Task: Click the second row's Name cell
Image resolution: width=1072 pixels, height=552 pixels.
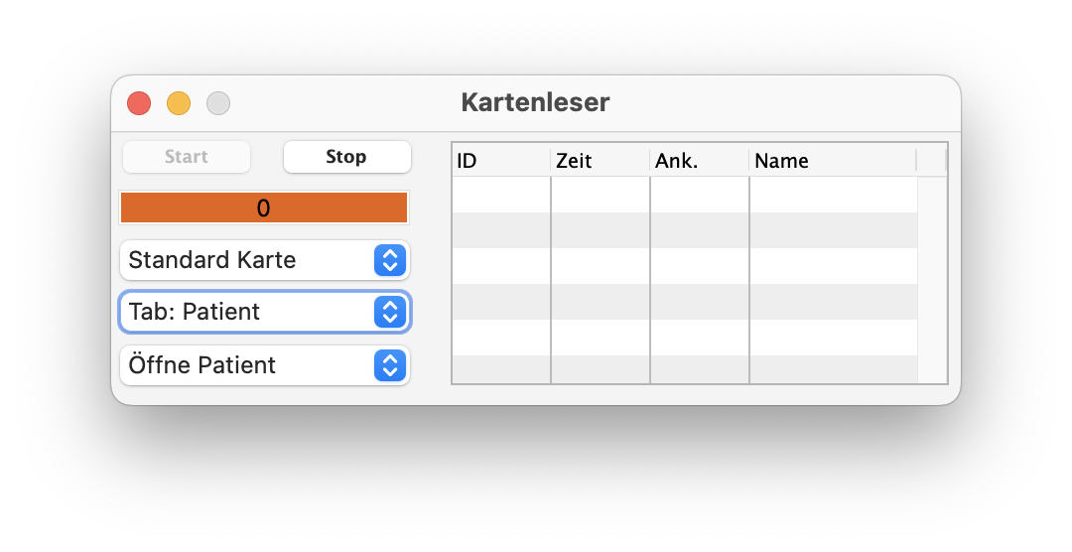Action: click(833, 230)
